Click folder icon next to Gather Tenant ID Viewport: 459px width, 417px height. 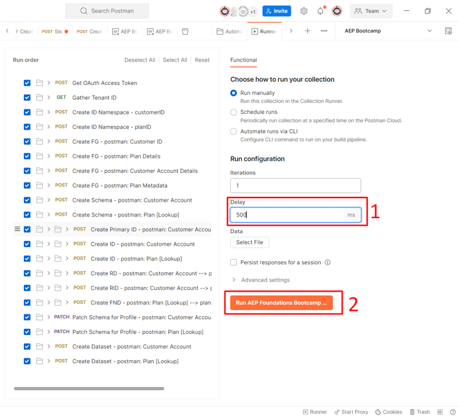(40, 98)
